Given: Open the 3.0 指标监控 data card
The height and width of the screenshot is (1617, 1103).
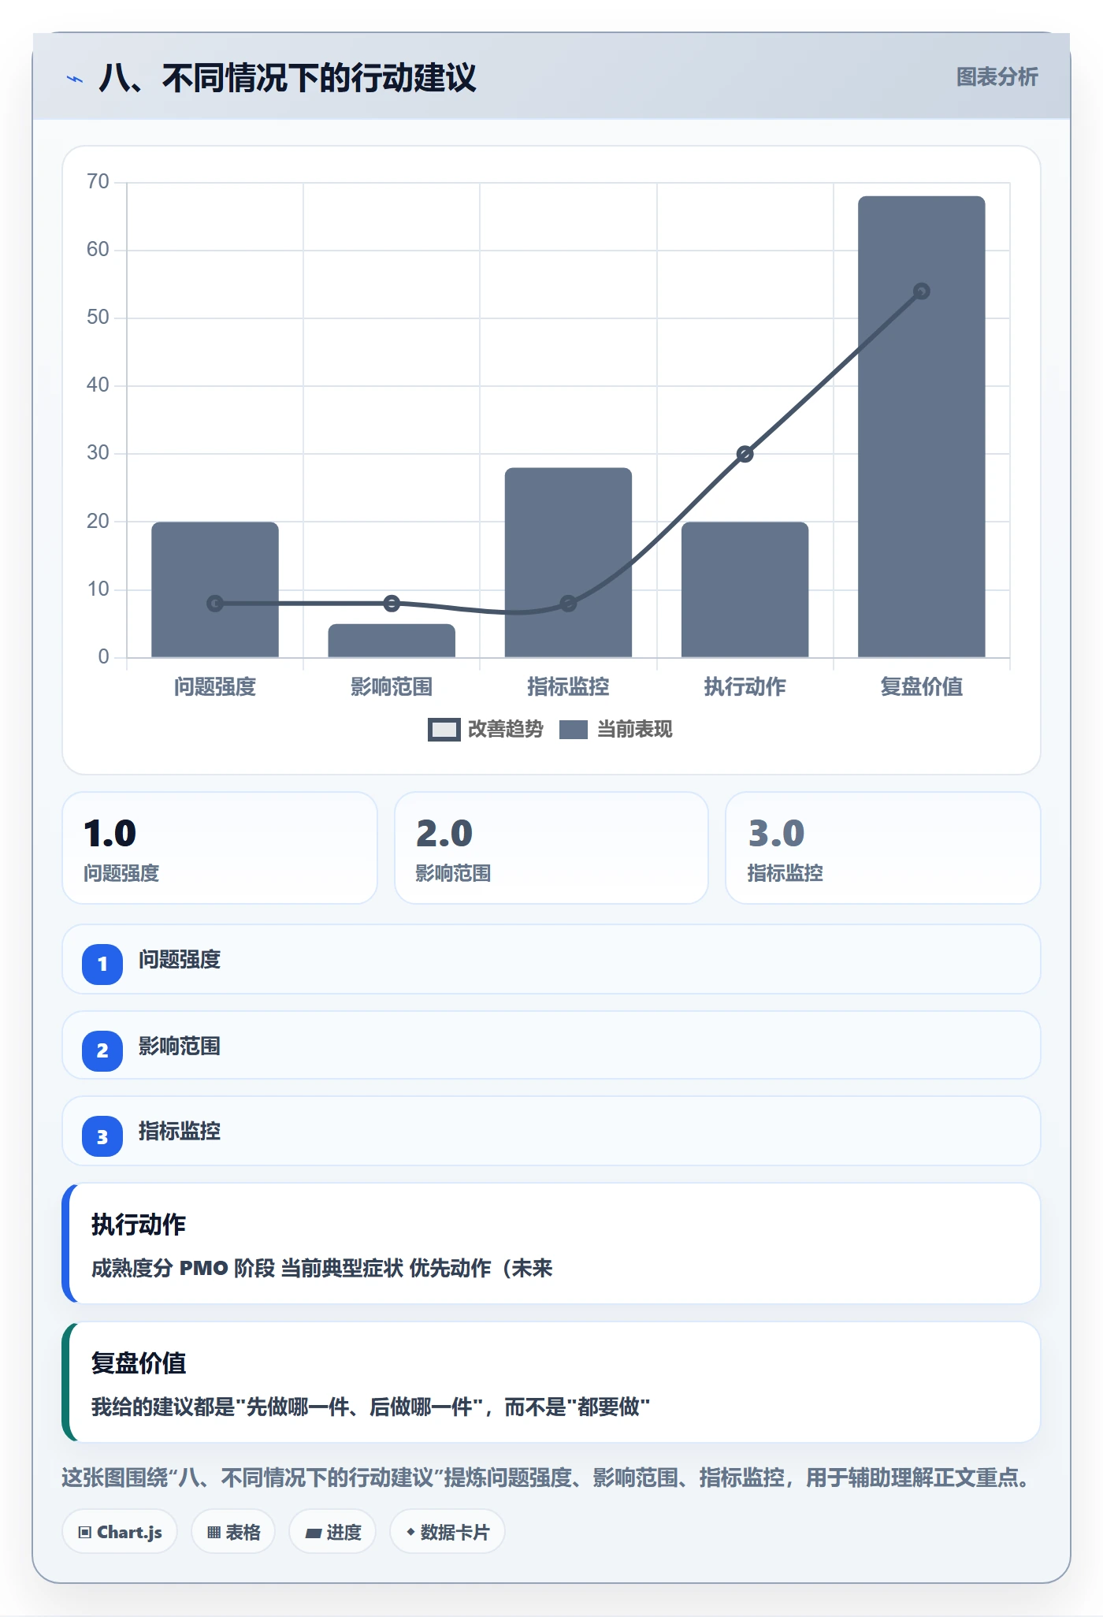Looking at the screenshot, I should [x=883, y=848].
